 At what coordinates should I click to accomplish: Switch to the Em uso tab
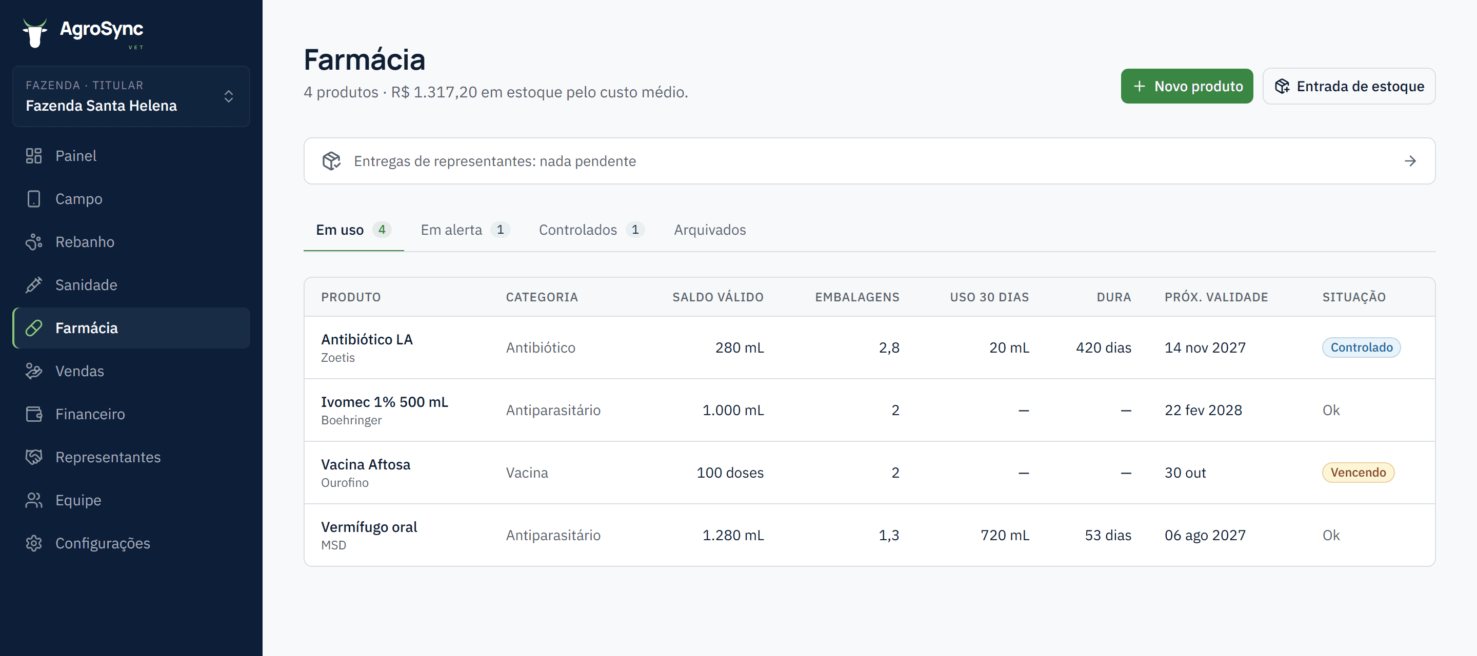pos(353,230)
